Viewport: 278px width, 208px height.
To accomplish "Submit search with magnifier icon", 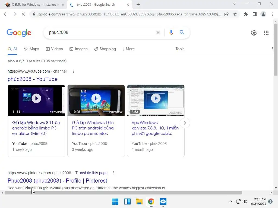I will tap(182, 32).
